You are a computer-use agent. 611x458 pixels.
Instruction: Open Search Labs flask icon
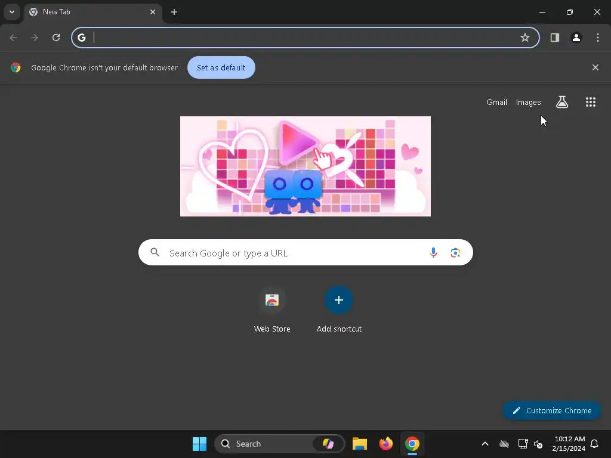click(x=562, y=102)
